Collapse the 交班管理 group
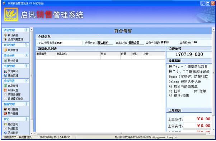The image size is (216, 141). (x=26, y=66)
